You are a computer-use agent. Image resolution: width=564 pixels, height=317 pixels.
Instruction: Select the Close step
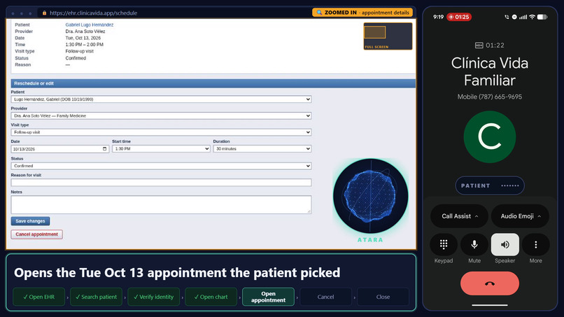pos(383,297)
